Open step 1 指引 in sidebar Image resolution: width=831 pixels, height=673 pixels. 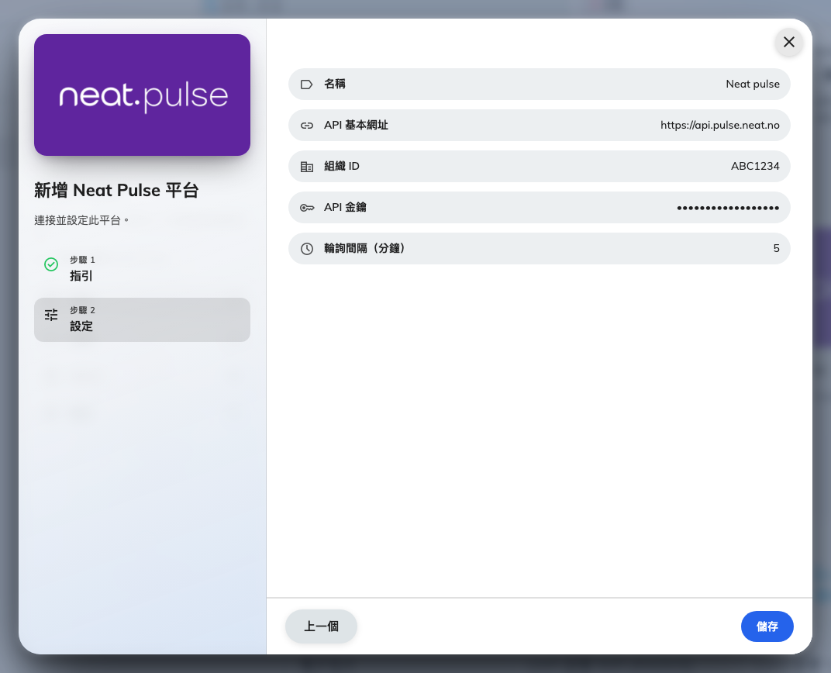pyautogui.click(x=142, y=269)
